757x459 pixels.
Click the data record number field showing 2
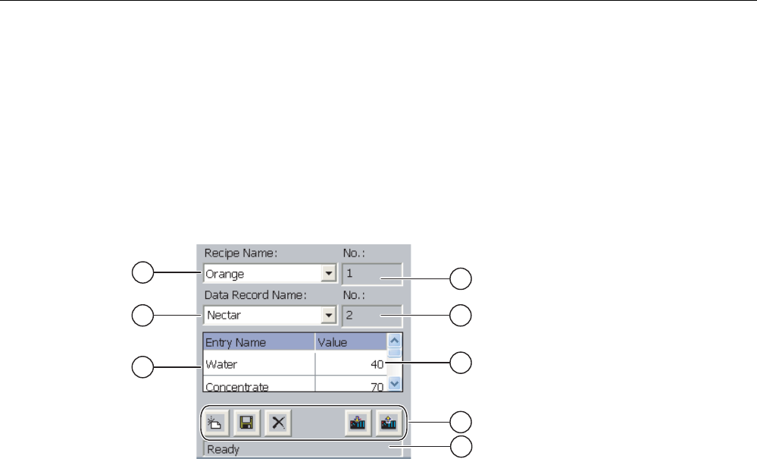372,316
